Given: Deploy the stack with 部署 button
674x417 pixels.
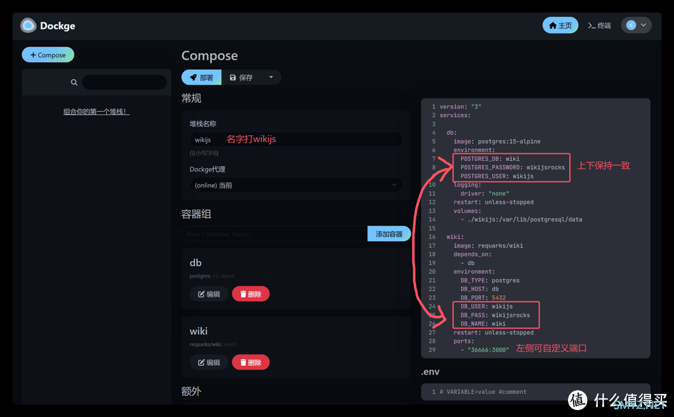Looking at the screenshot, I should pos(202,77).
